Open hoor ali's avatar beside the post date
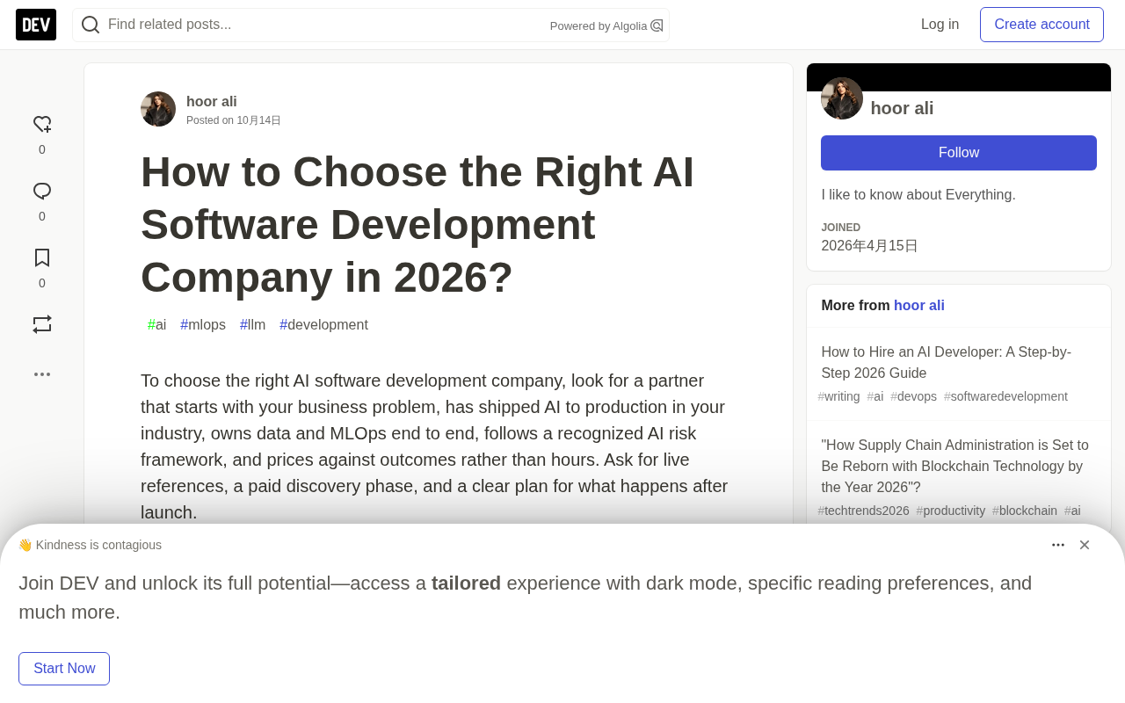 158,109
